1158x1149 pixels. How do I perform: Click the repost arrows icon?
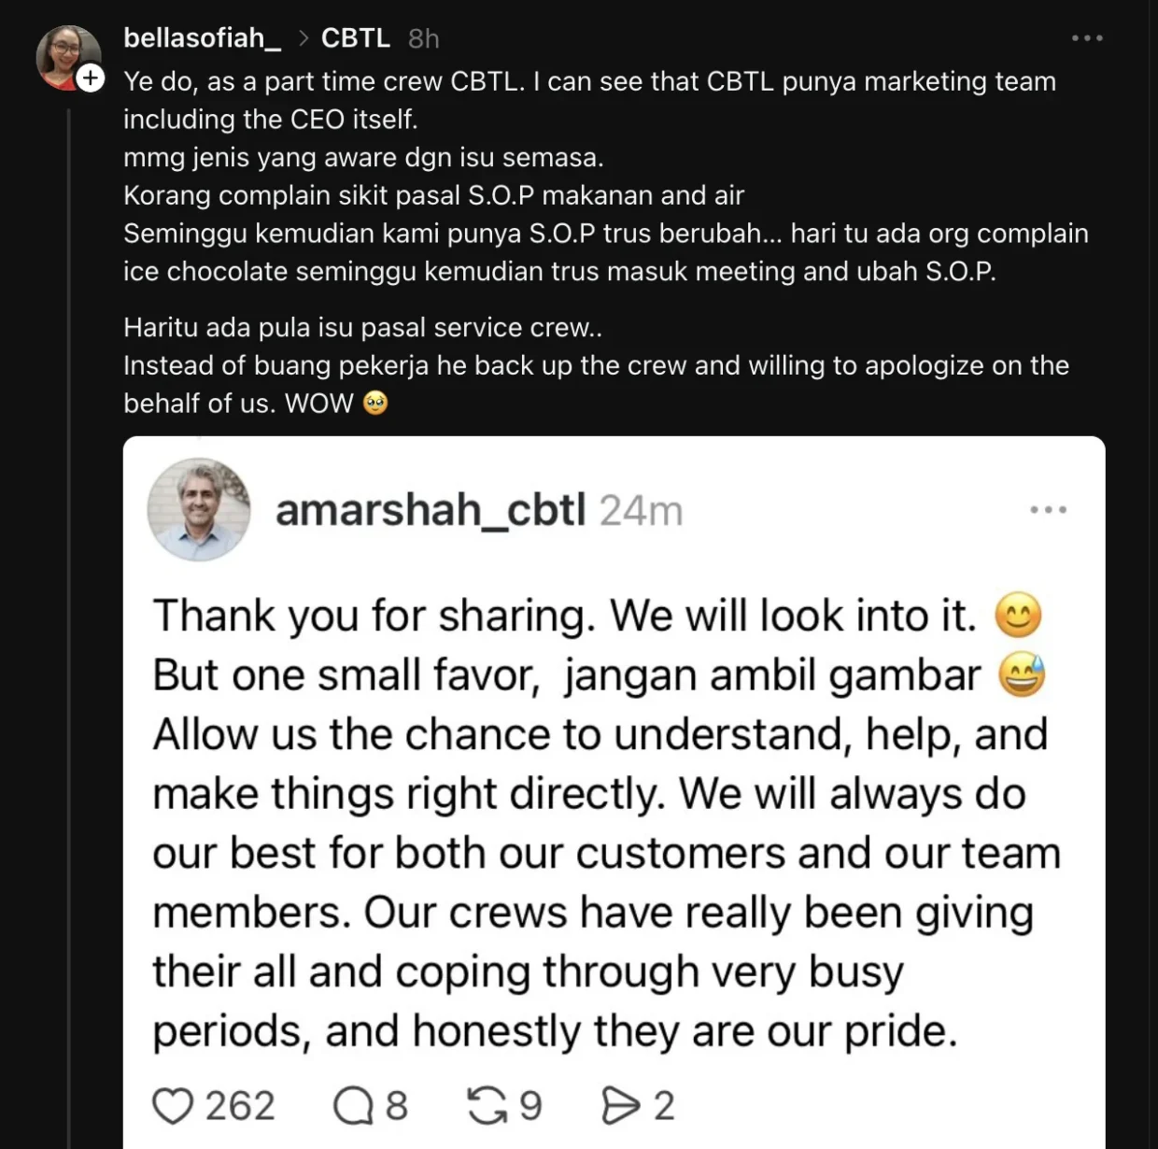[x=487, y=1106]
